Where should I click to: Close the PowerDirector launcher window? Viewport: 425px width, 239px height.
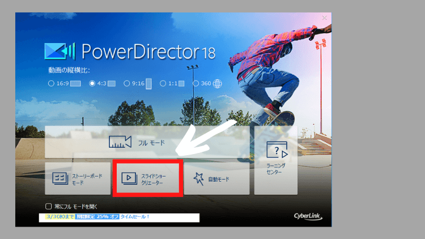point(324,18)
